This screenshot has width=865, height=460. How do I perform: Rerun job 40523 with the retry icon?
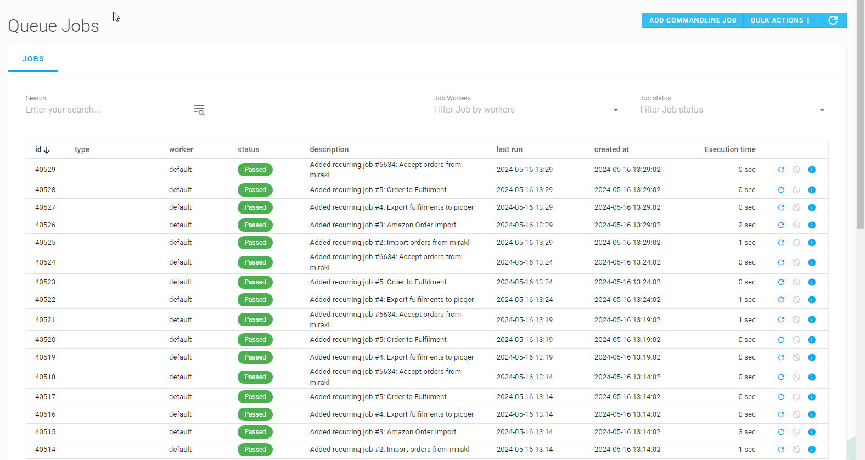click(781, 282)
